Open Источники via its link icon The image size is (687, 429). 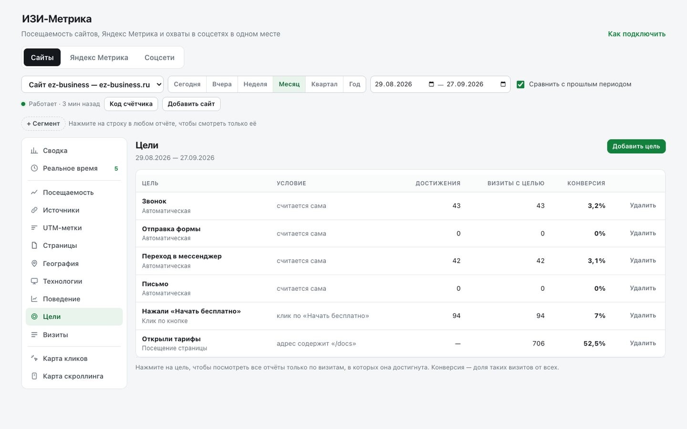click(x=34, y=210)
